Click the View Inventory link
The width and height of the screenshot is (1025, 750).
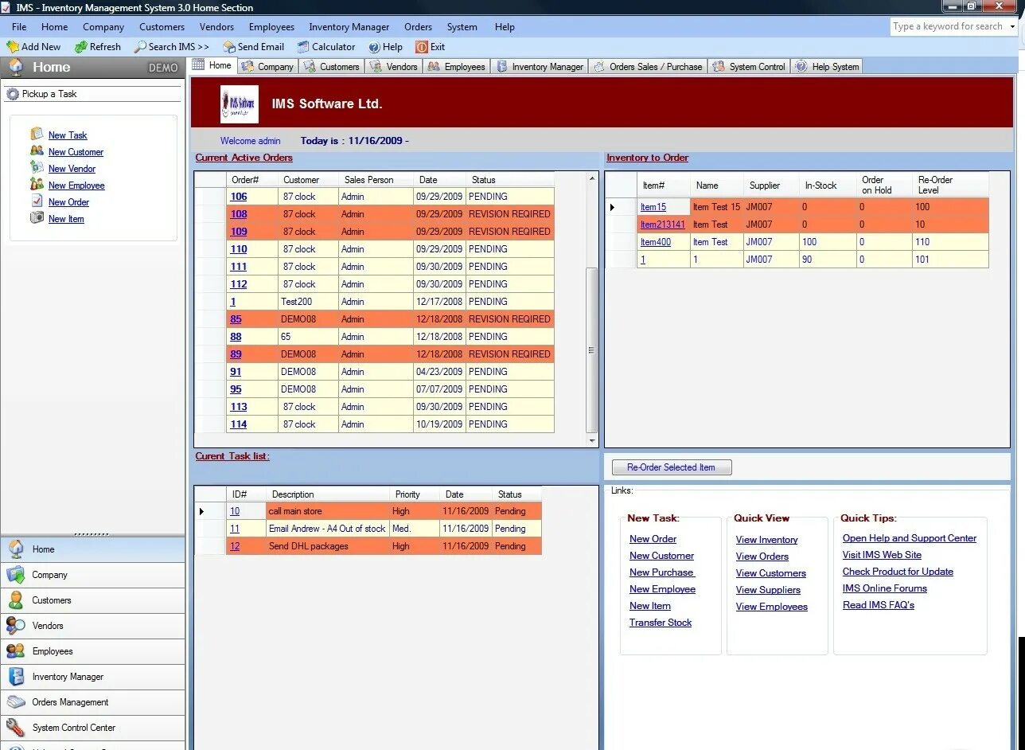766,540
